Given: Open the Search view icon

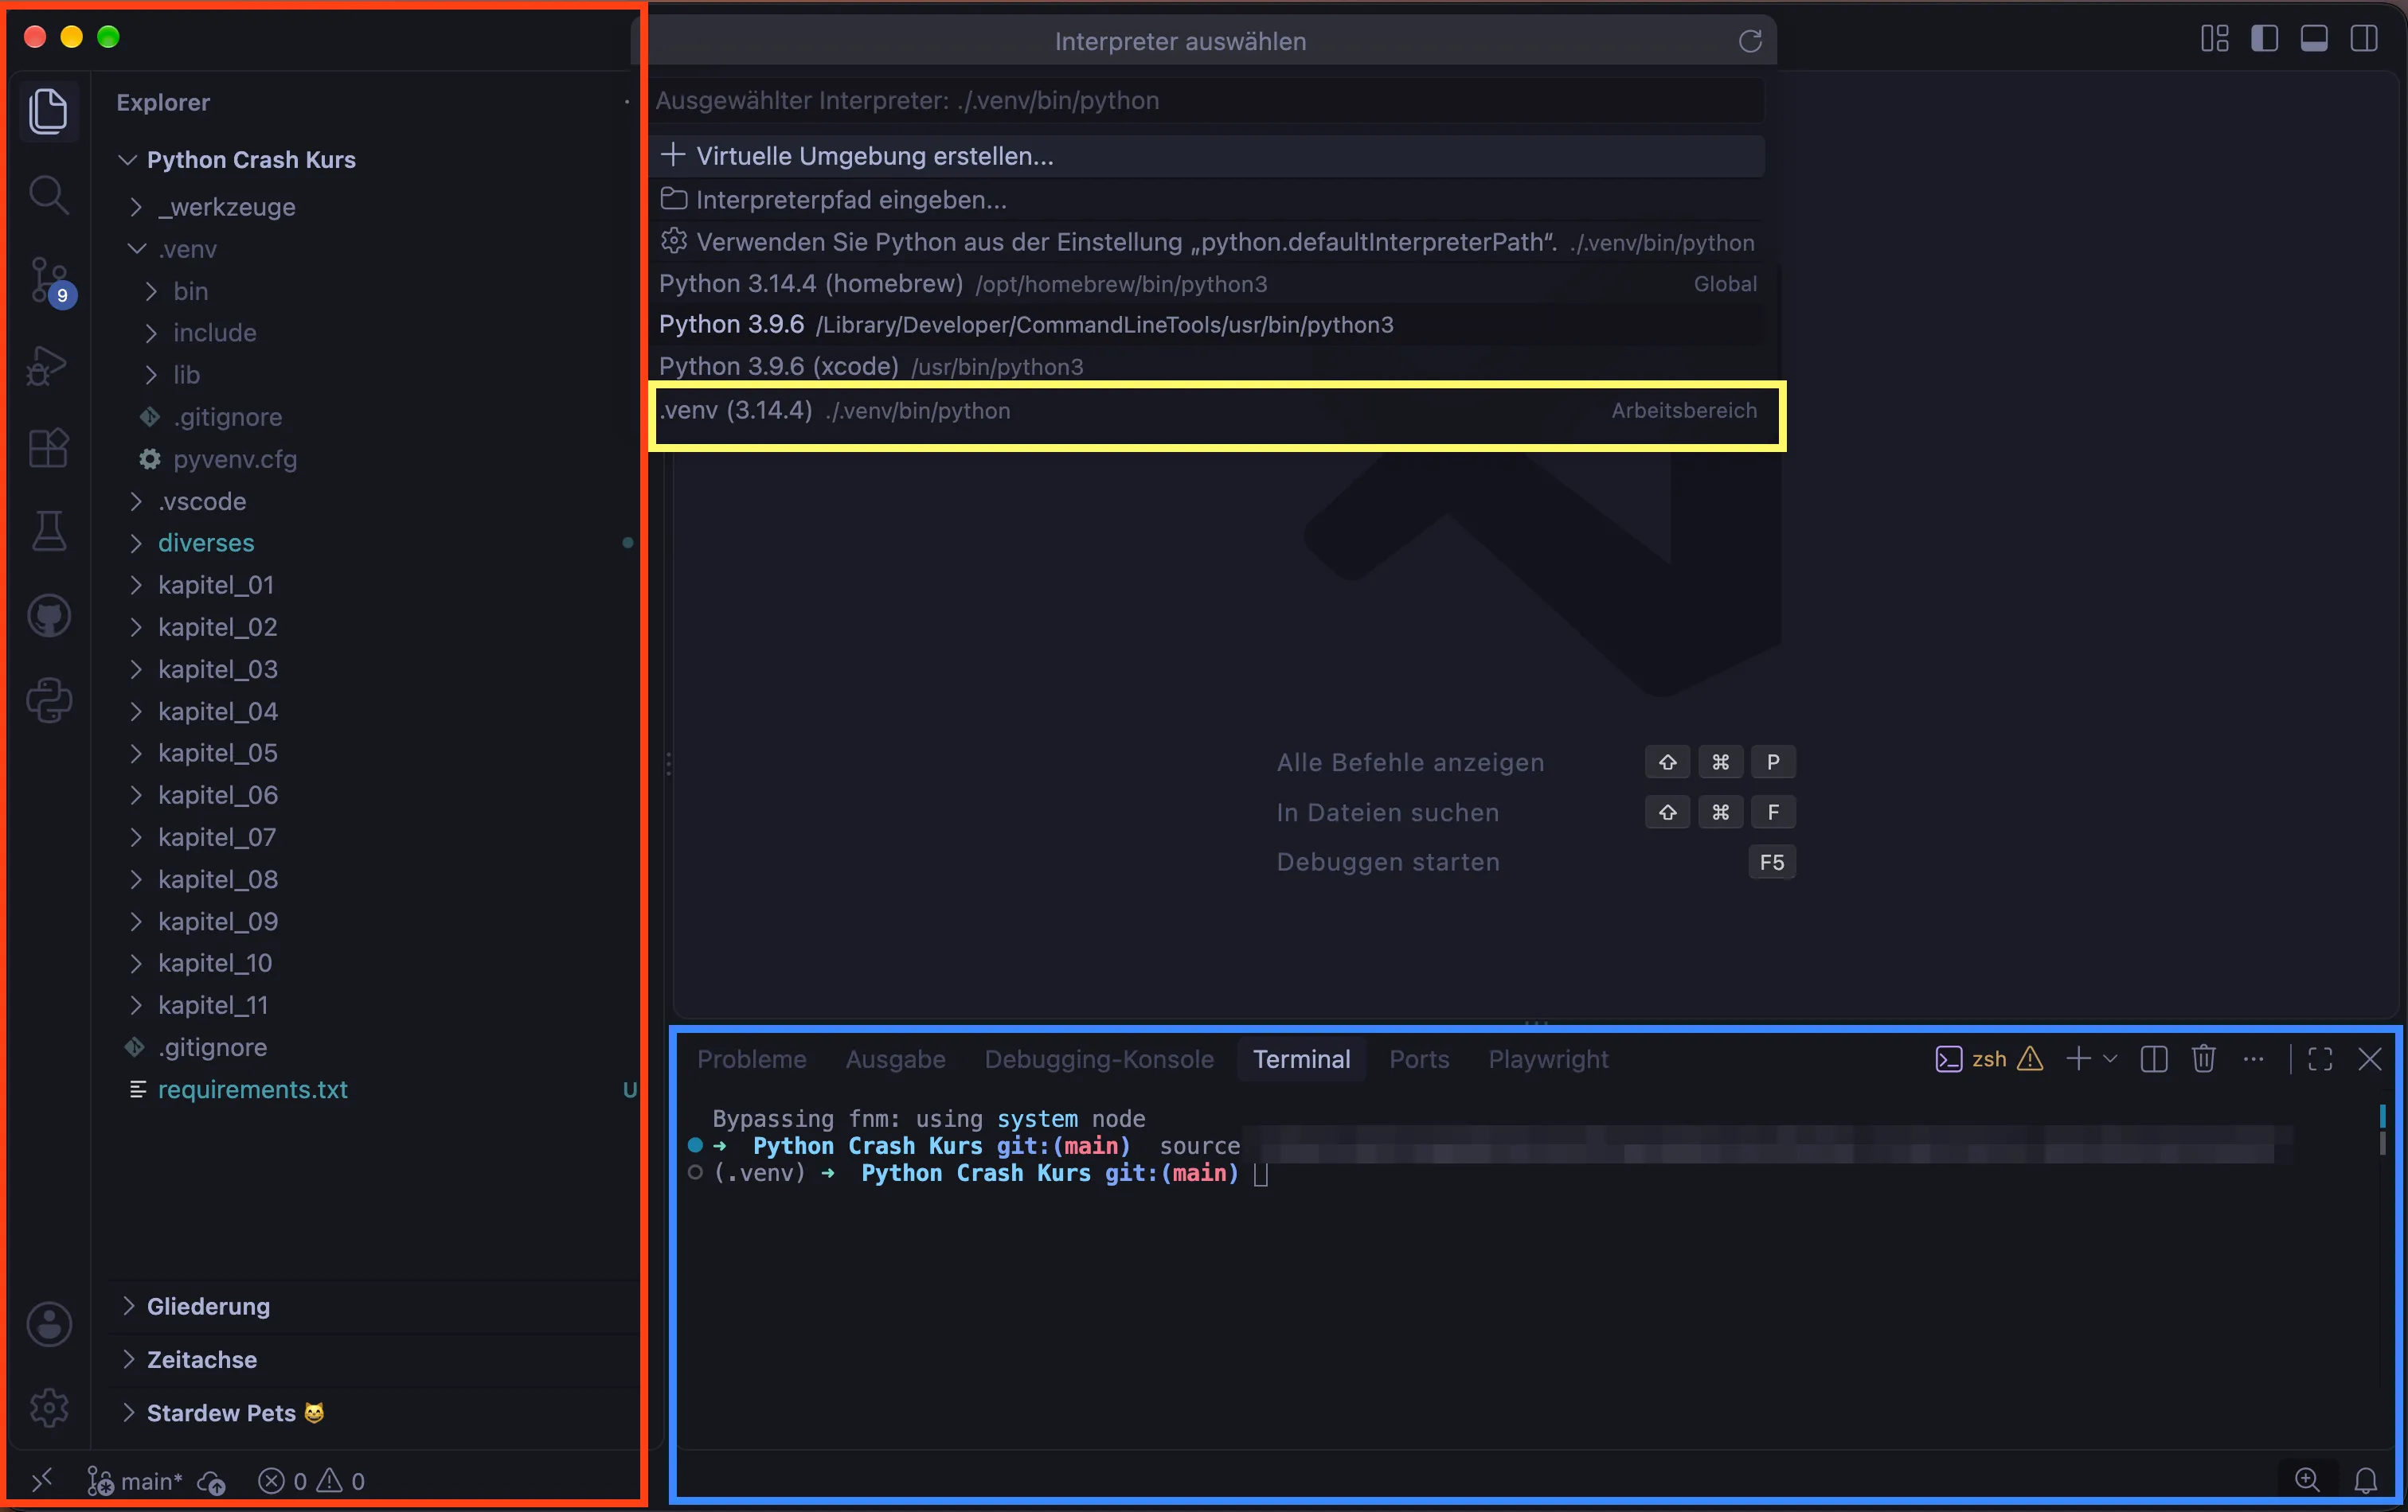Looking at the screenshot, I should tap(48, 194).
